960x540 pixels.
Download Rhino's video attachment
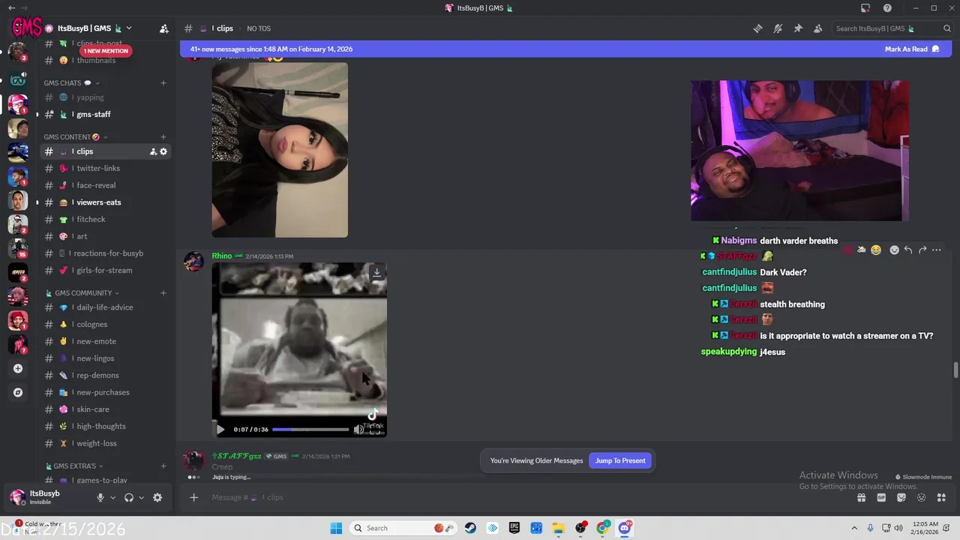tap(376, 272)
